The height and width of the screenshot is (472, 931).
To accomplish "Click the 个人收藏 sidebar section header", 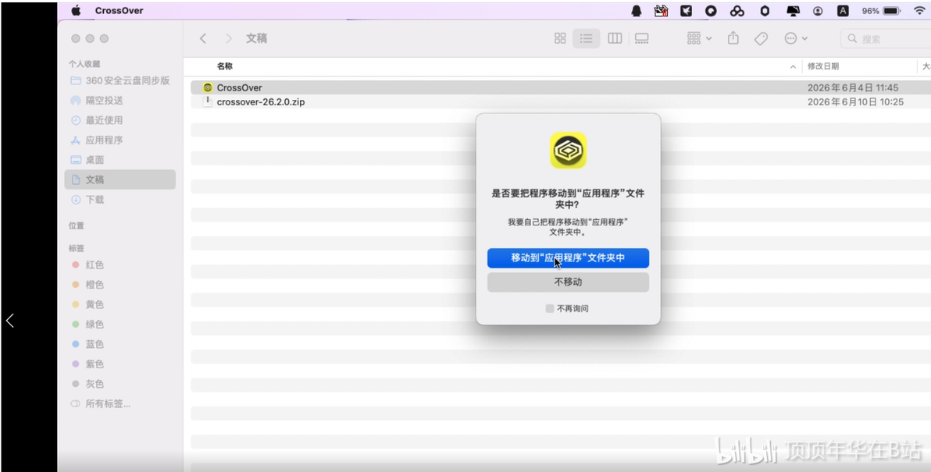I will point(84,64).
